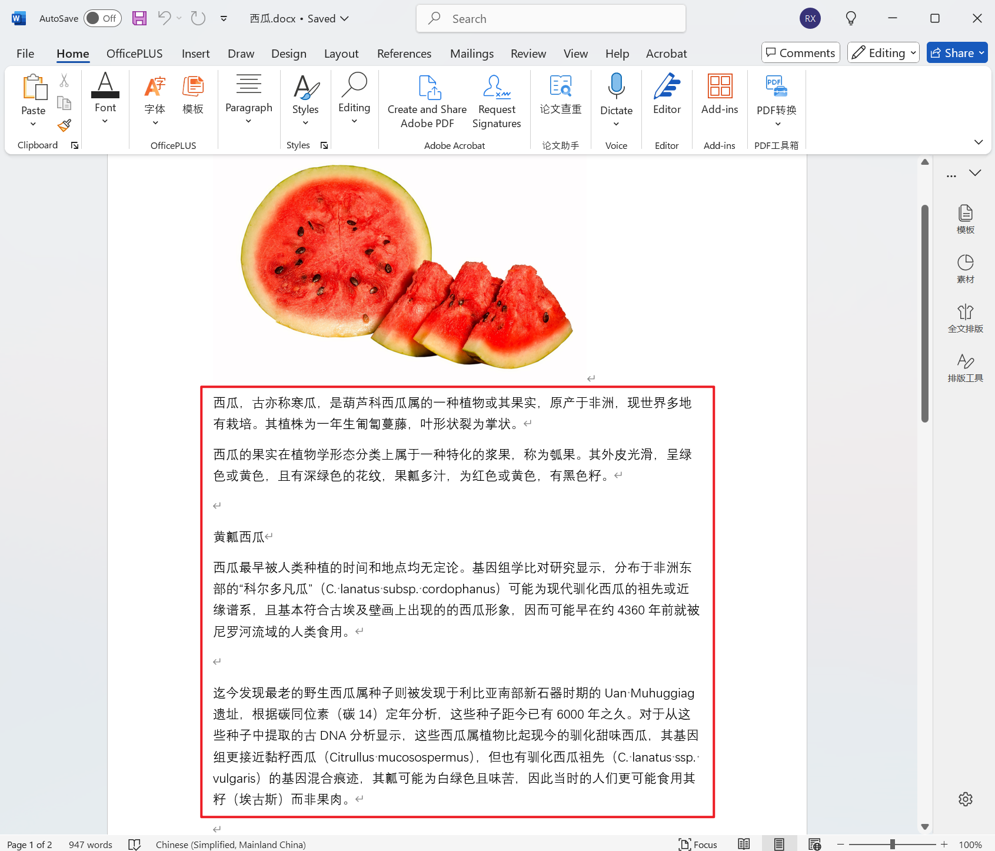Screen dimensions: 995x851
Task: Open the Editing mode dropdown
Action: coord(883,52)
